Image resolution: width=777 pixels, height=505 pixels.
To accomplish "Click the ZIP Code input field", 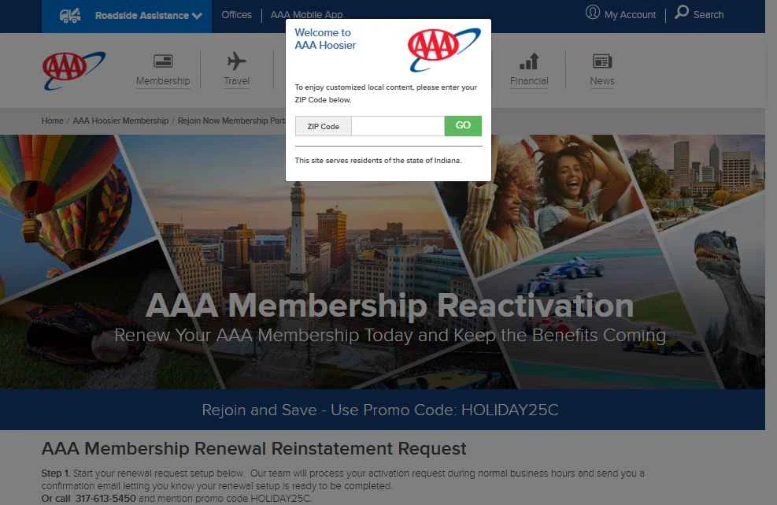I will 398,126.
